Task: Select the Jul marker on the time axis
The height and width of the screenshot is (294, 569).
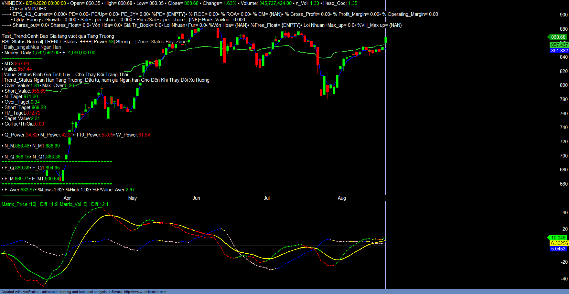Action: tap(267, 198)
